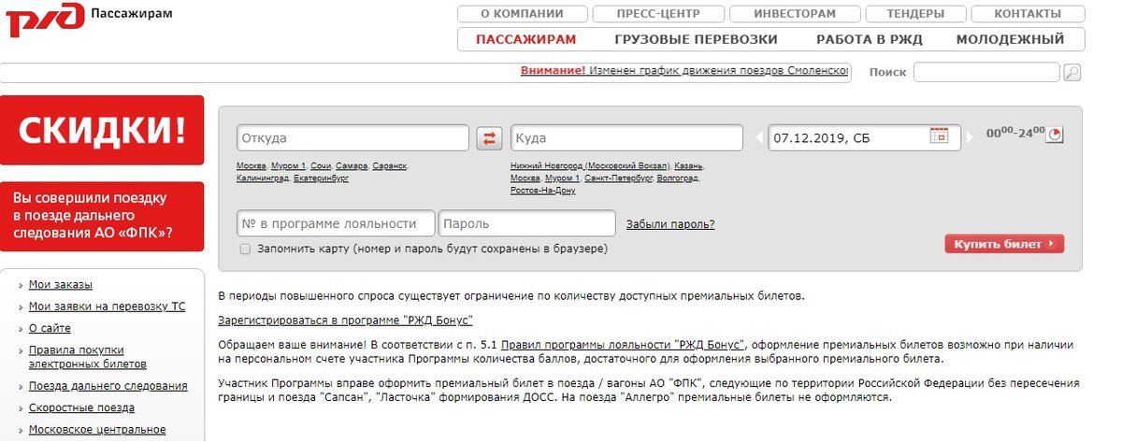
Task: Pick 'Санкт-Петербург' as destination station
Action: tap(617, 178)
